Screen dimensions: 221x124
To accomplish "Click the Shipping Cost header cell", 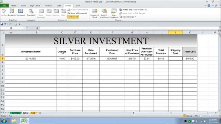I will tap(175, 52).
